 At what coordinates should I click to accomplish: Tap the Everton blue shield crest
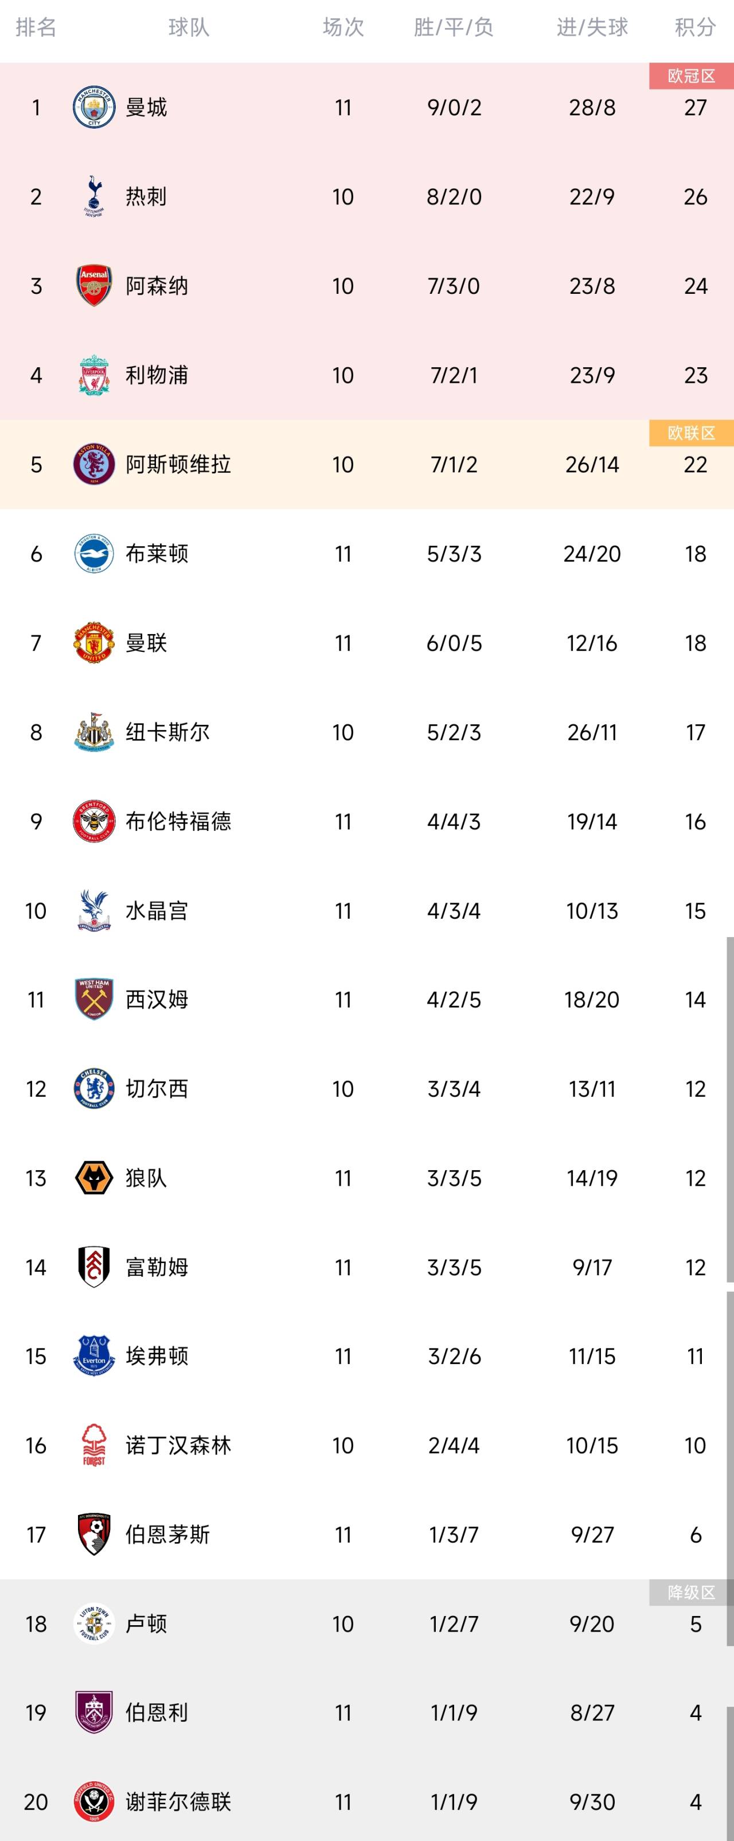point(93,1355)
